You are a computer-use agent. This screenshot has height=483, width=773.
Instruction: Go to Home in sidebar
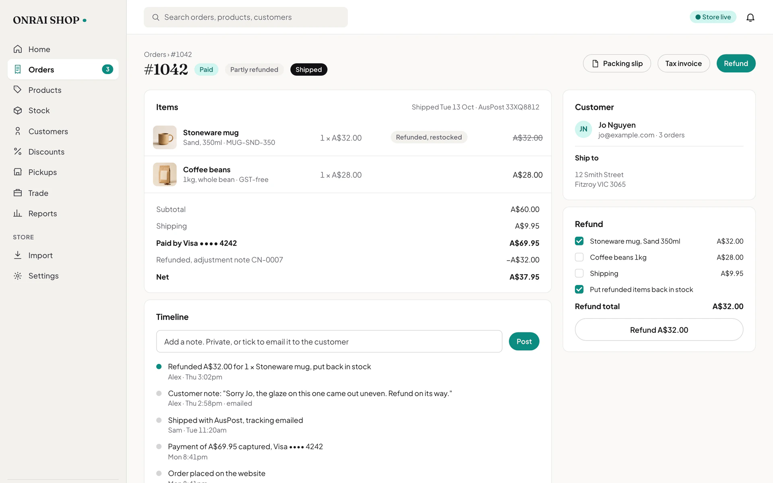click(x=63, y=49)
